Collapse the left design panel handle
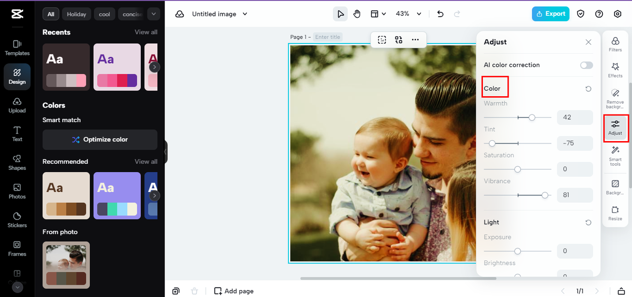Viewport: 632px width, 297px height. [x=166, y=151]
